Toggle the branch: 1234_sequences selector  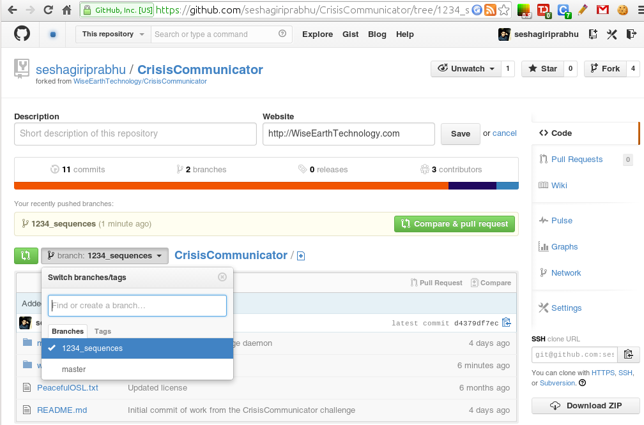(x=105, y=255)
